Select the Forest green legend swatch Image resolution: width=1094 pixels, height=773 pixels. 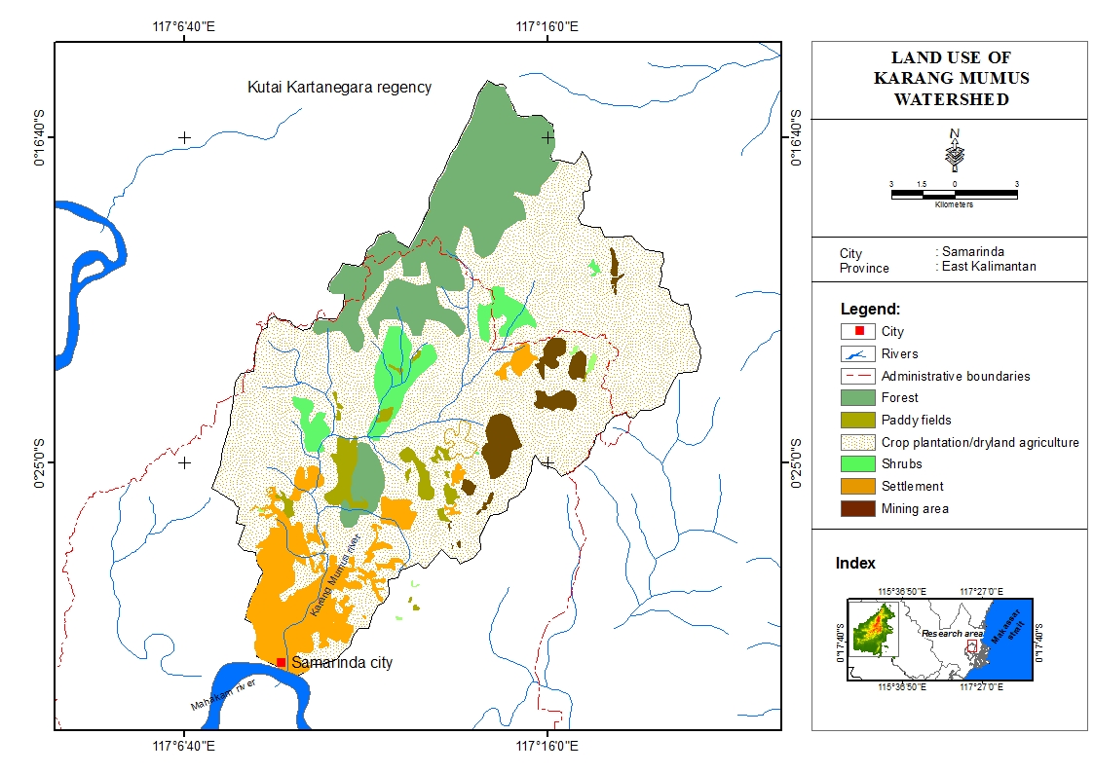857,397
